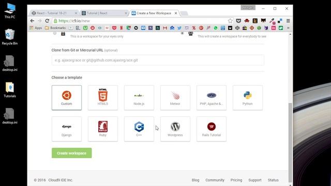
Task: Open the black Medium bookmark
Action: (x=230, y=28)
